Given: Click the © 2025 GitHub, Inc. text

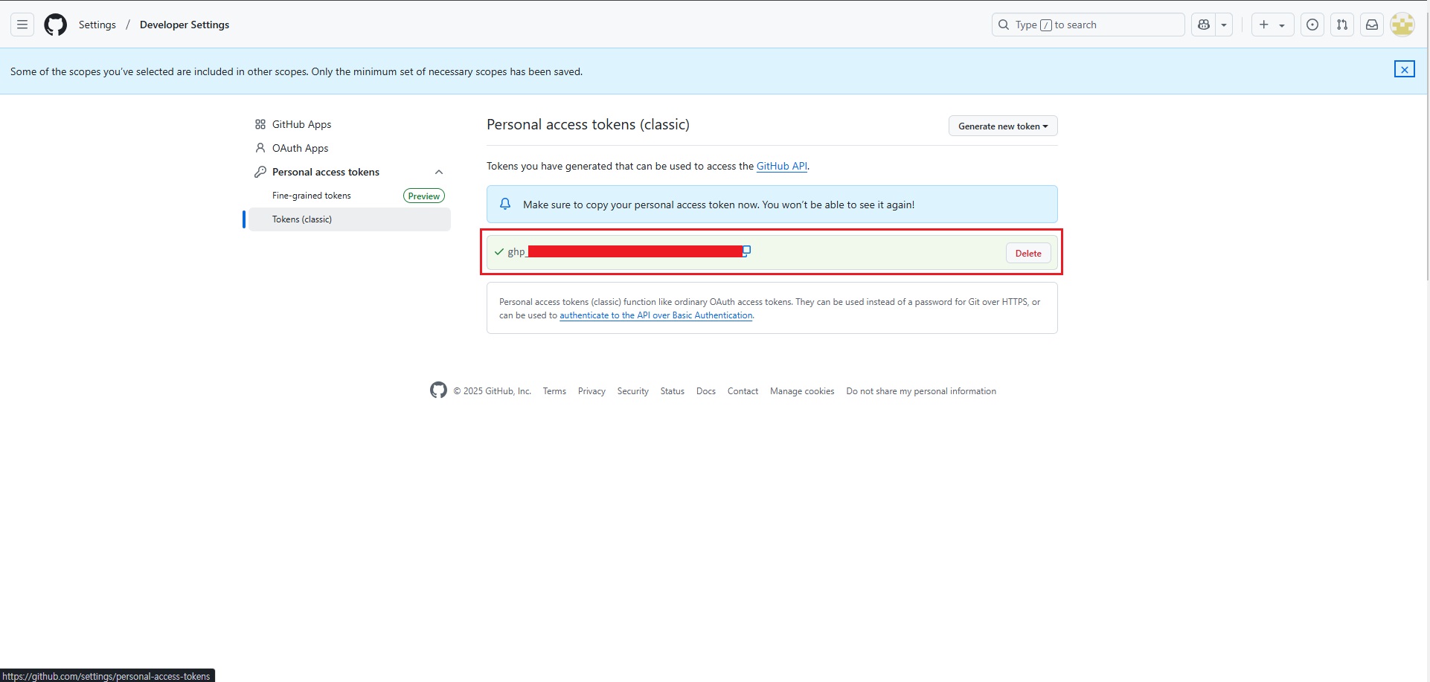Looking at the screenshot, I should coord(492,391).
